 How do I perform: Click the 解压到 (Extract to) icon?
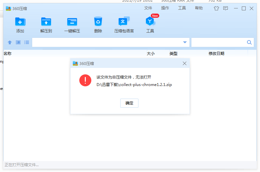[x=46, y=22]
